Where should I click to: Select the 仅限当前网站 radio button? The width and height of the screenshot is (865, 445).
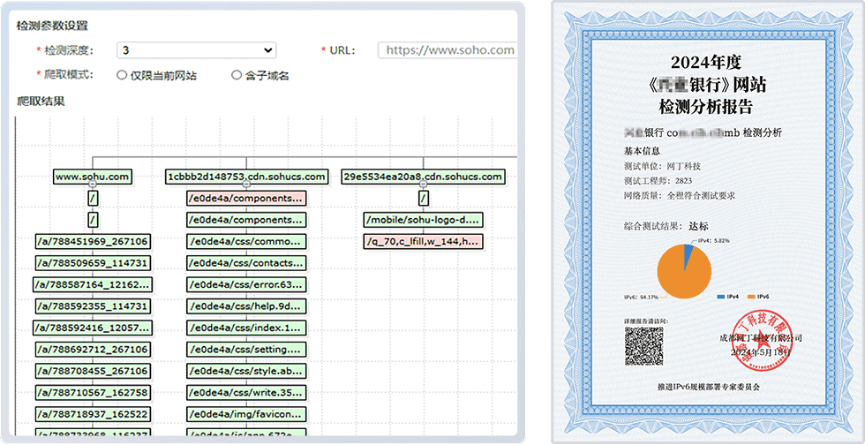coord(122,75)
